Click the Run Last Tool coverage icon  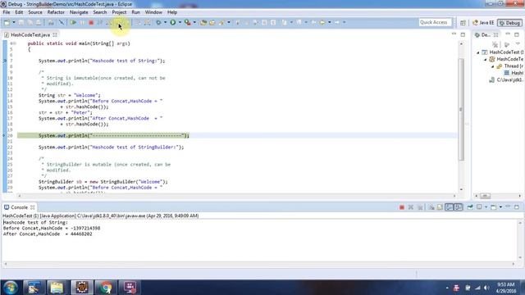coord(188,22)
